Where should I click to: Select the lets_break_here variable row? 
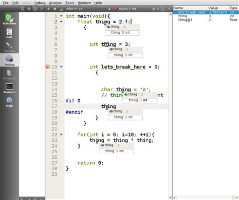coord(206,12)
